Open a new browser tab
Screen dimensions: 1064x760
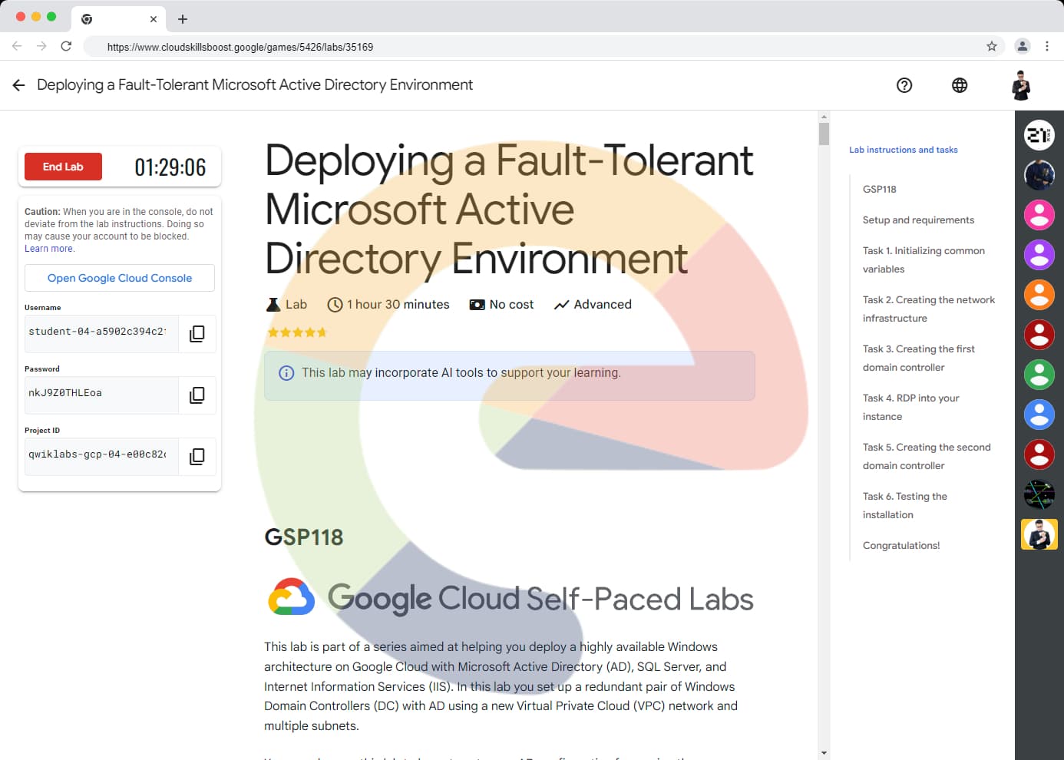[x=183, y=19]
